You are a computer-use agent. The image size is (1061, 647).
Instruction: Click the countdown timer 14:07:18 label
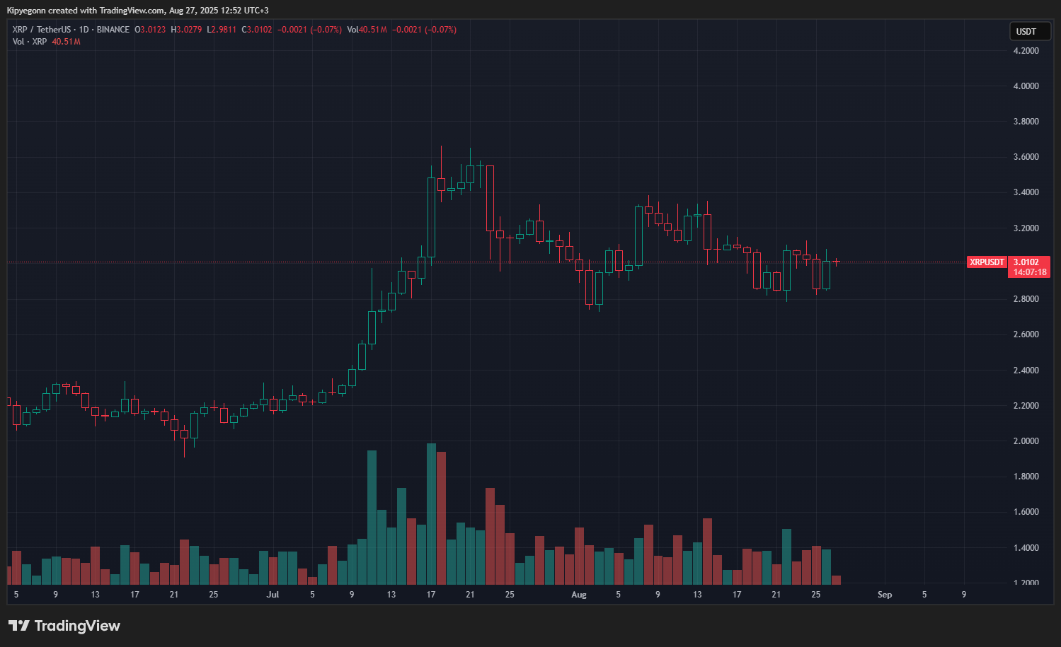1029,272
